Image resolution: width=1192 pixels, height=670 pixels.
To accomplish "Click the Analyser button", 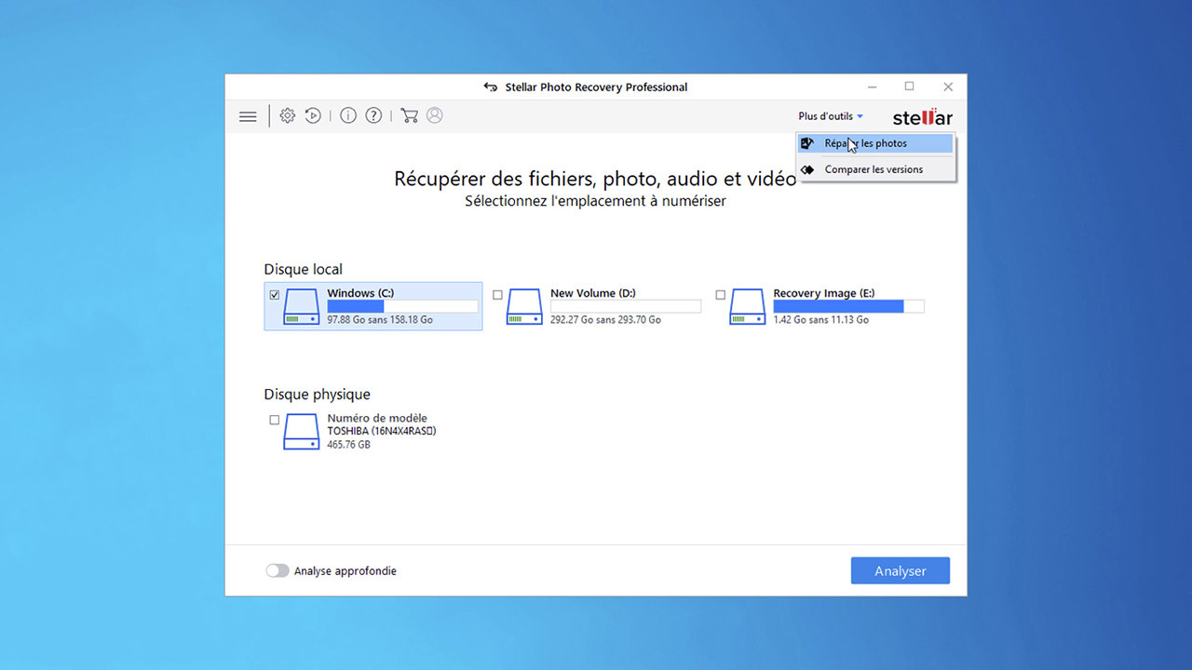I will (901, 570).
